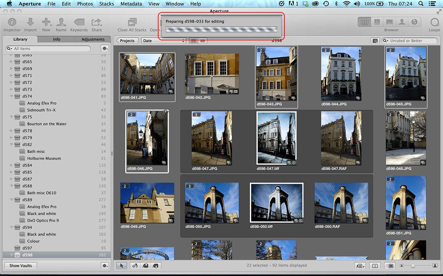Open the Stacks menu
This screenshot has height=276, width=443.
pos(106,4)
